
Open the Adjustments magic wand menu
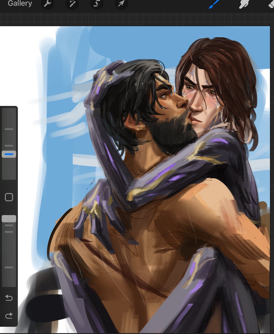coord(72,4)
